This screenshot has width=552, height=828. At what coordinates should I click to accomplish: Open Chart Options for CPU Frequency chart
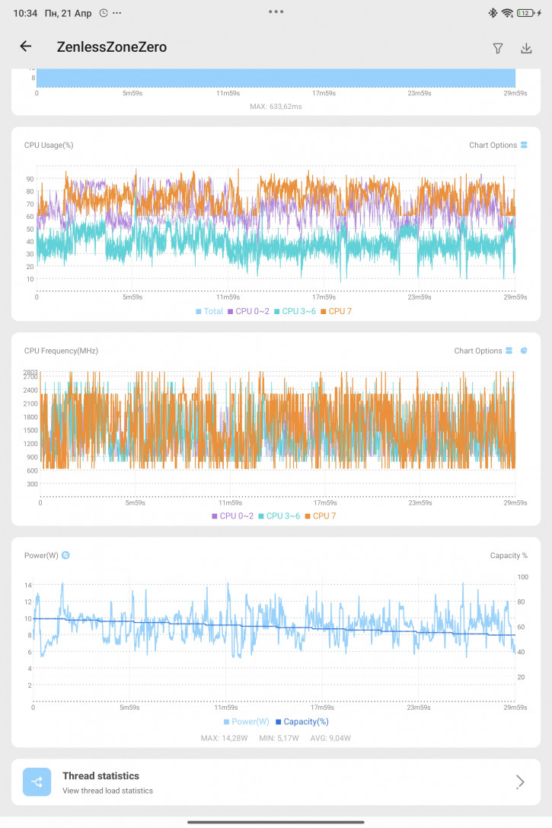tap(483, 351)
